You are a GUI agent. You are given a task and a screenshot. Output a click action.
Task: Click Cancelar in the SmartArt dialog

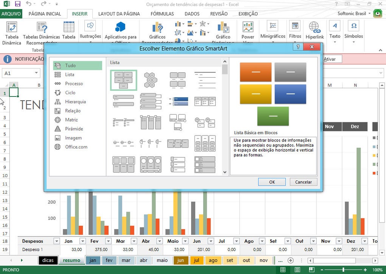point(303,182)
